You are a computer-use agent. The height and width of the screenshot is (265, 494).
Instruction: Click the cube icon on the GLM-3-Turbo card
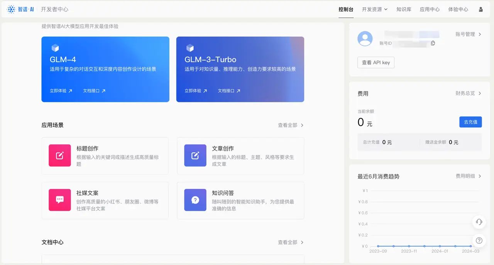click(x=190, y=48)
